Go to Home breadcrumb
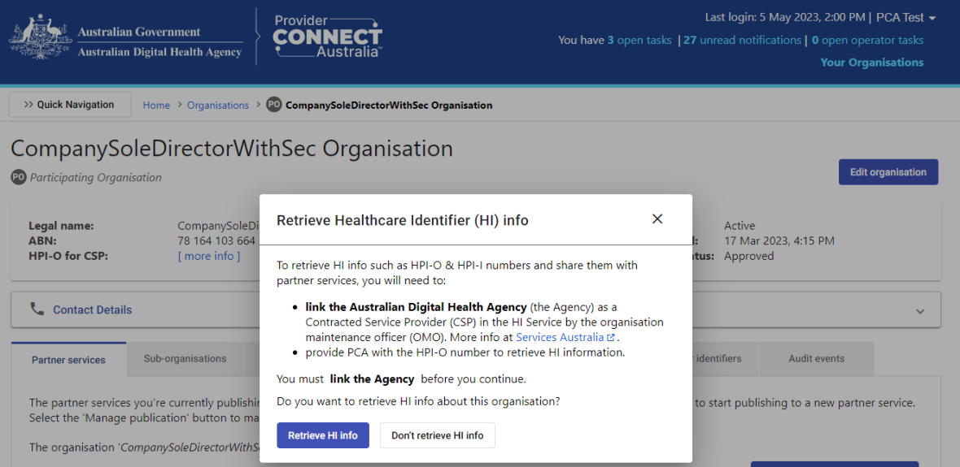 (x=156, y=105)
